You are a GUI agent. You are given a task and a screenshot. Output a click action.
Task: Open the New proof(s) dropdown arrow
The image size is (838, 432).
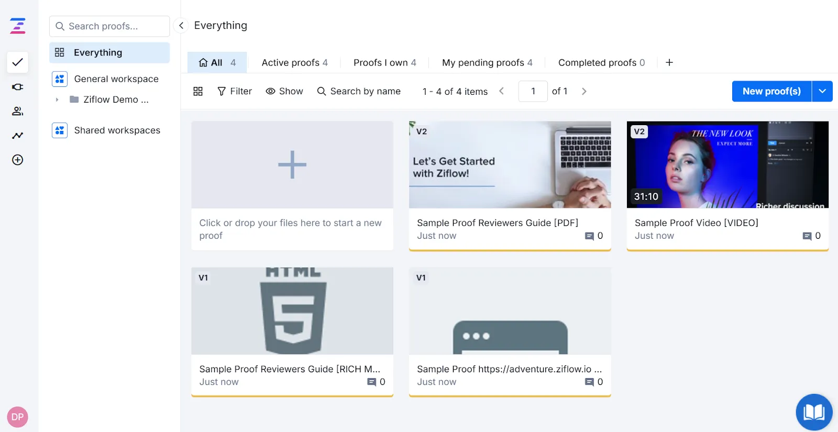click(x=822, y=91)
